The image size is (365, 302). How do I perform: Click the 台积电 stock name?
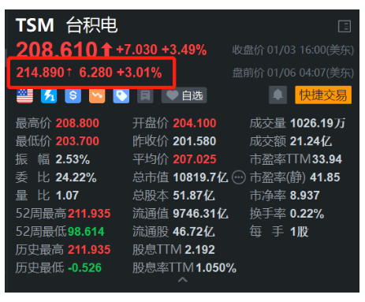(91, 25)
